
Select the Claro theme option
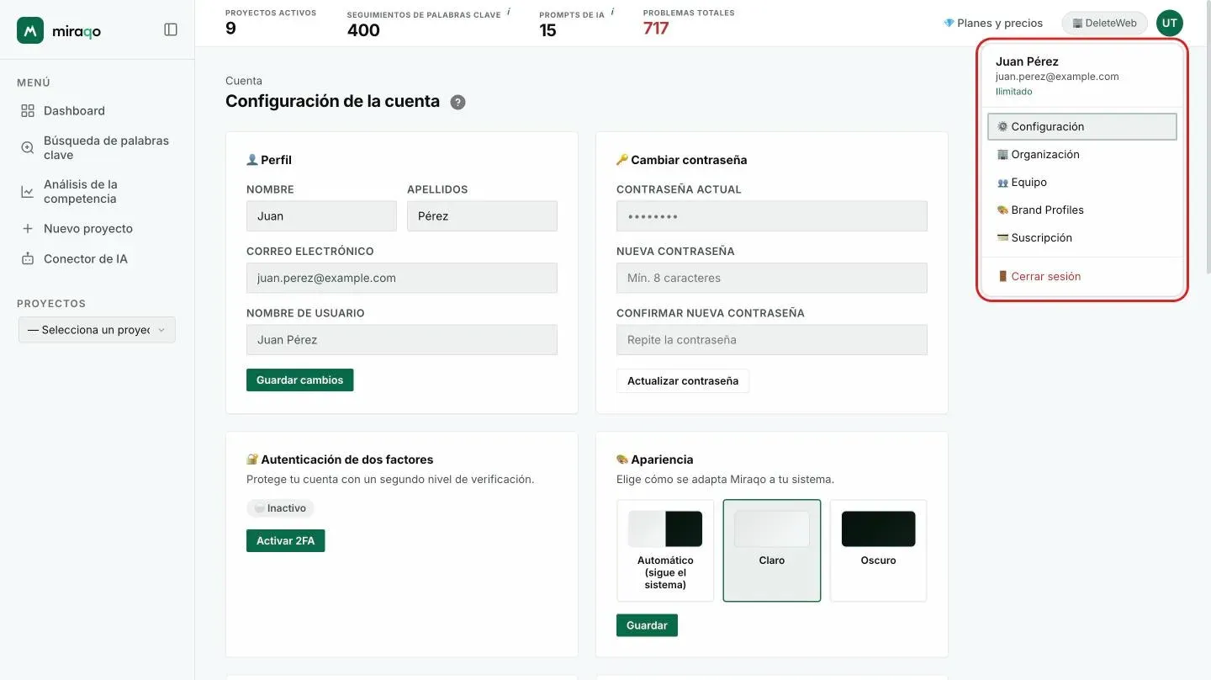point(772,550)
